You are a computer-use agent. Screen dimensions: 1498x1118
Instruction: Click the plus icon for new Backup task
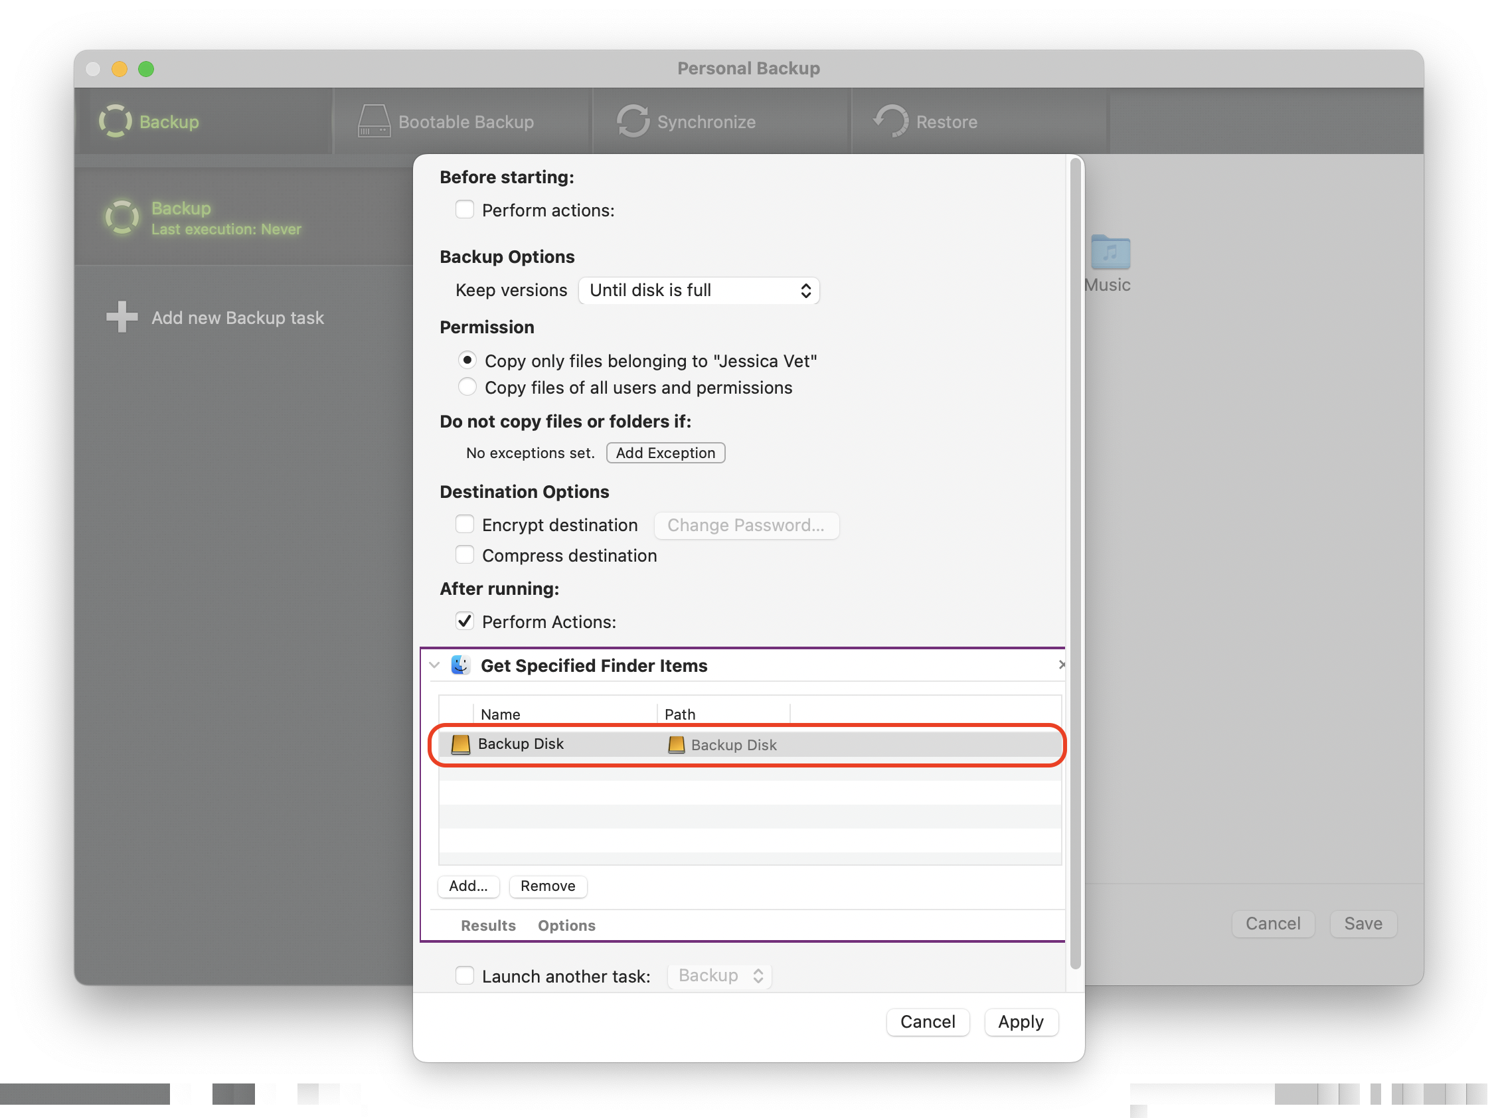[122, 317]
